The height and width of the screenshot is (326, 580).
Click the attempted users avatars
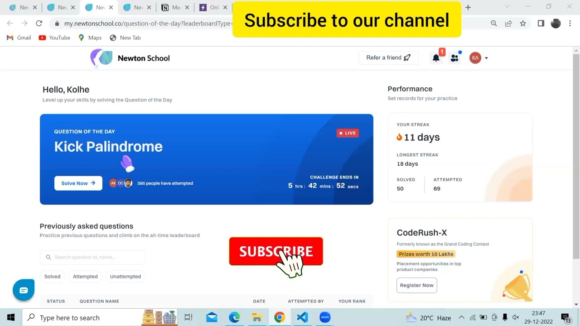pos(121,183)
